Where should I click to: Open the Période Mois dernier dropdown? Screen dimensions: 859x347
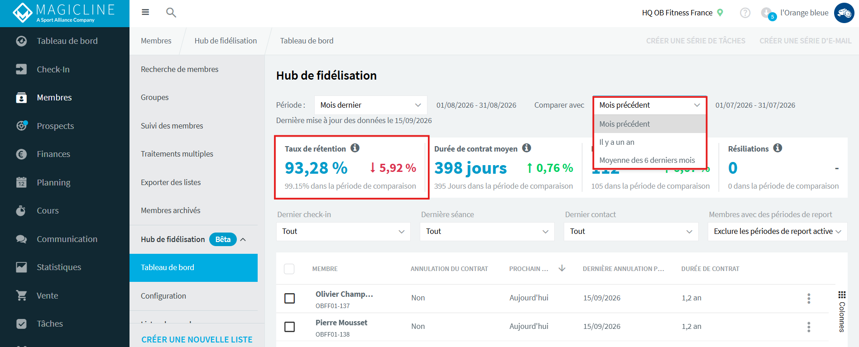click(x=370, y=105)
